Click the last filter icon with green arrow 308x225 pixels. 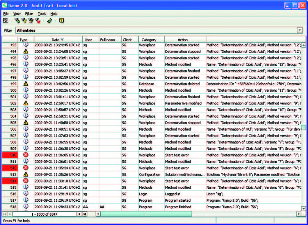(17, 21)
